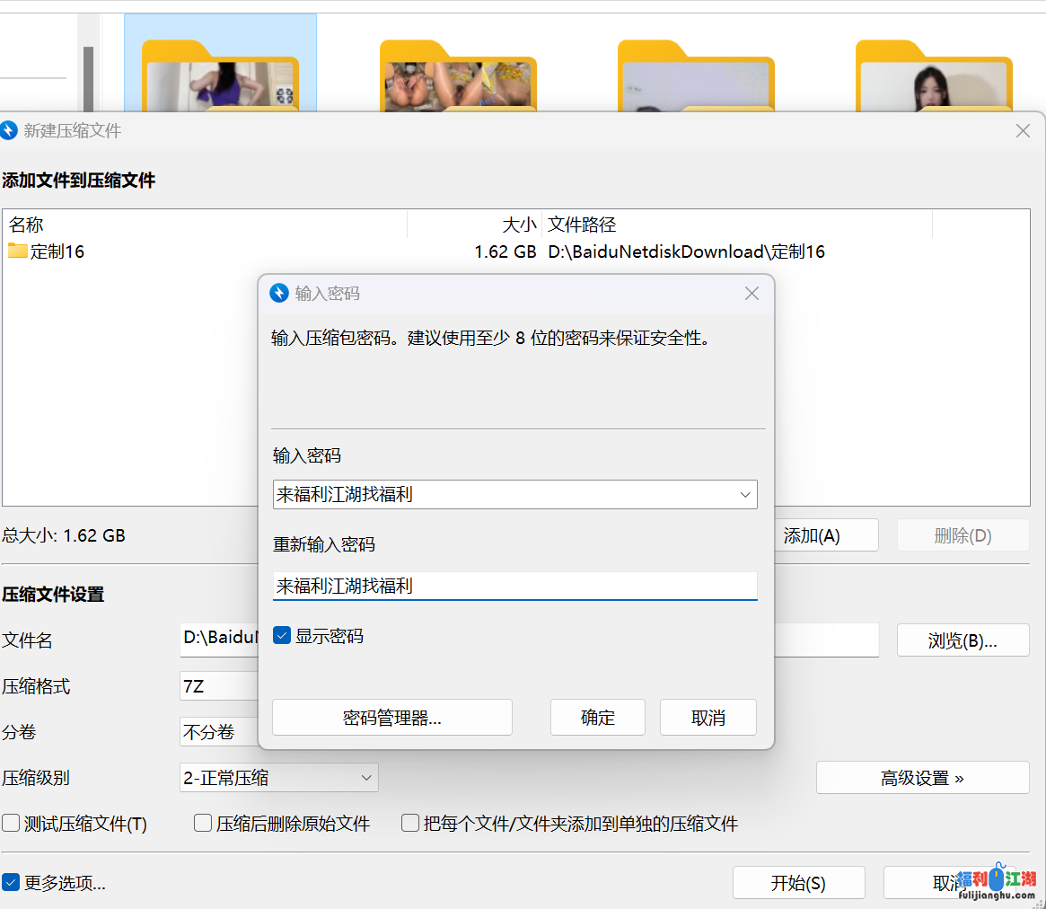Confirm password with 确定 button
Viewport: 1046px width, 909px height.
(598, 718)
